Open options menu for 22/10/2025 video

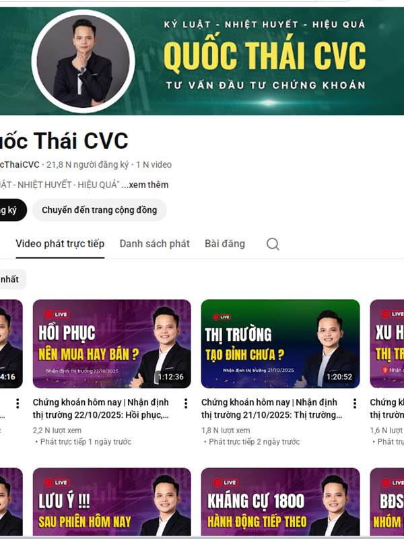(x=186, y=403)
